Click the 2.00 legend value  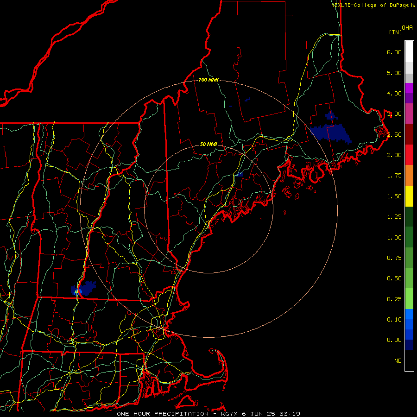click(x=394, y=155)
